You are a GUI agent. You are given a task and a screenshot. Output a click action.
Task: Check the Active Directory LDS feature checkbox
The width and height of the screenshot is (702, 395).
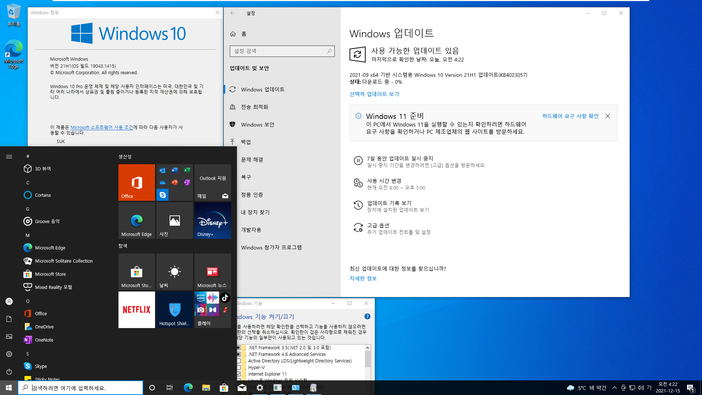(x=238, y=361)
